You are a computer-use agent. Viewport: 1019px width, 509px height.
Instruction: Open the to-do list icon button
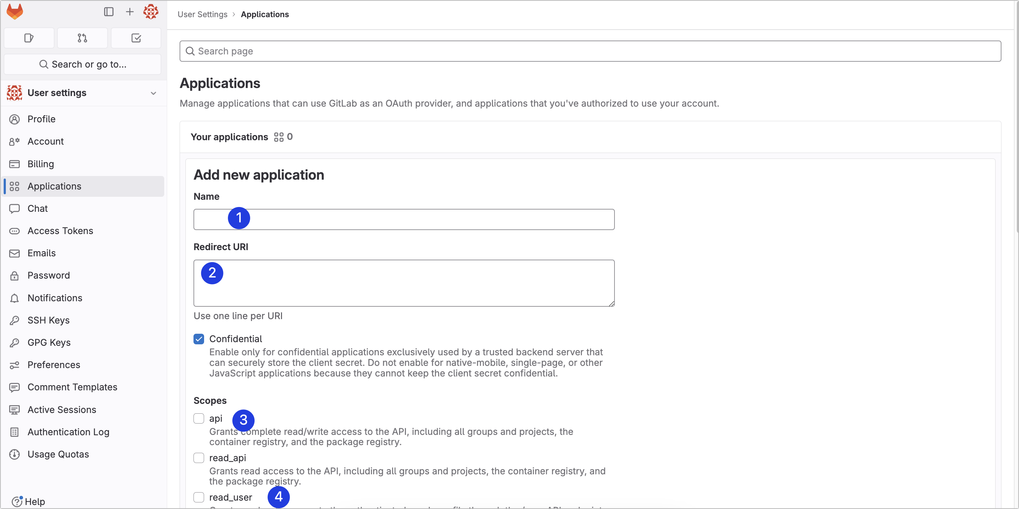(136, 38)
